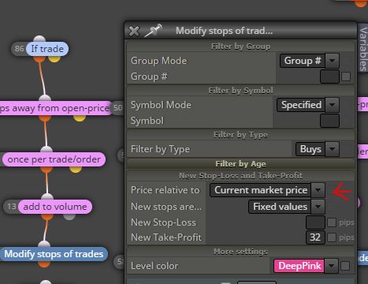This screenshot has width=368, height=284.
Task: Toggle the New Stop-Loss pips checkbox
Action: pyautogui.click(x=332, y=222)
